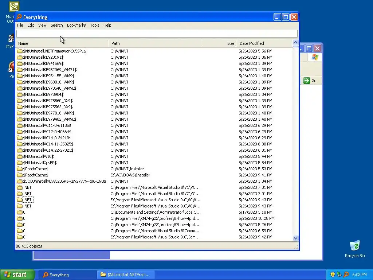Image resolution: width=373 pixels, height=280 pixels.
Task: Click the date 5/26/2023 5:56 PM
Action: click(x=255, y=51)
